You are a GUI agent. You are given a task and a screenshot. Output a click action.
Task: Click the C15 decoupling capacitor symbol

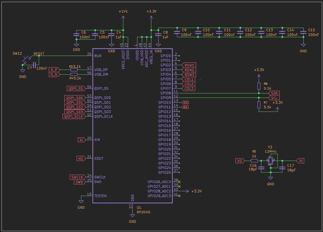click(303, 33)
